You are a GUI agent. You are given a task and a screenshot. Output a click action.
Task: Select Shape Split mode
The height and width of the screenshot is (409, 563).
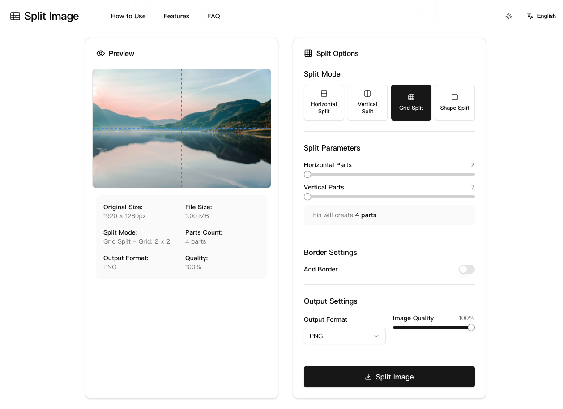tap(455, 103)
